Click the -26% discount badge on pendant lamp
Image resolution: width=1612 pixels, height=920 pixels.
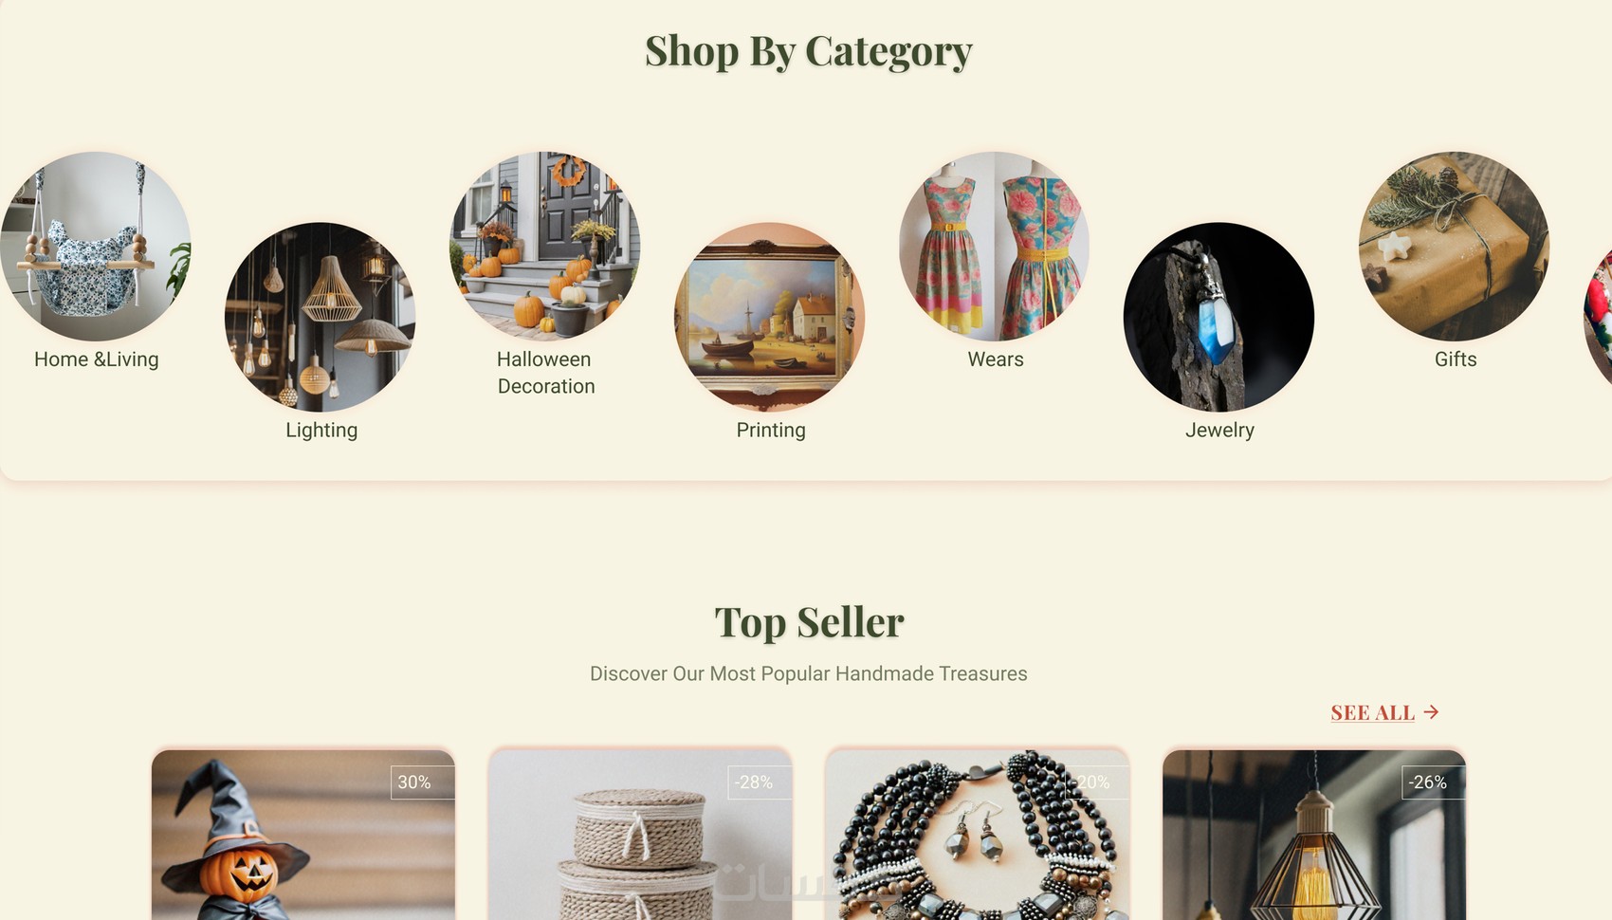coord(1428,782)
